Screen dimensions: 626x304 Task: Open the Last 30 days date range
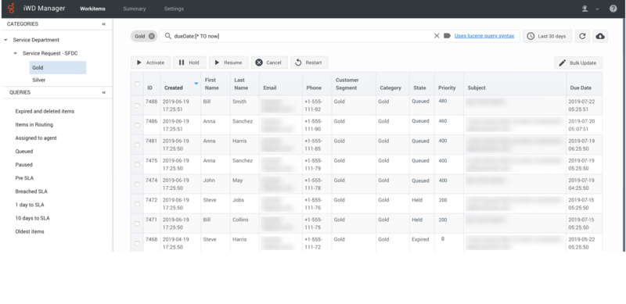(547, 36)
